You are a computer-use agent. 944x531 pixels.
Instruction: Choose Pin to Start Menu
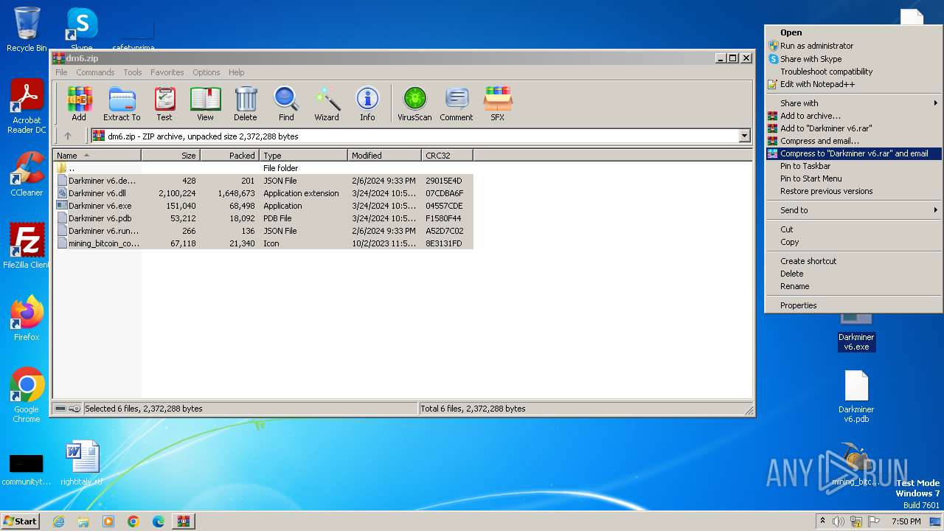[853, 178]
